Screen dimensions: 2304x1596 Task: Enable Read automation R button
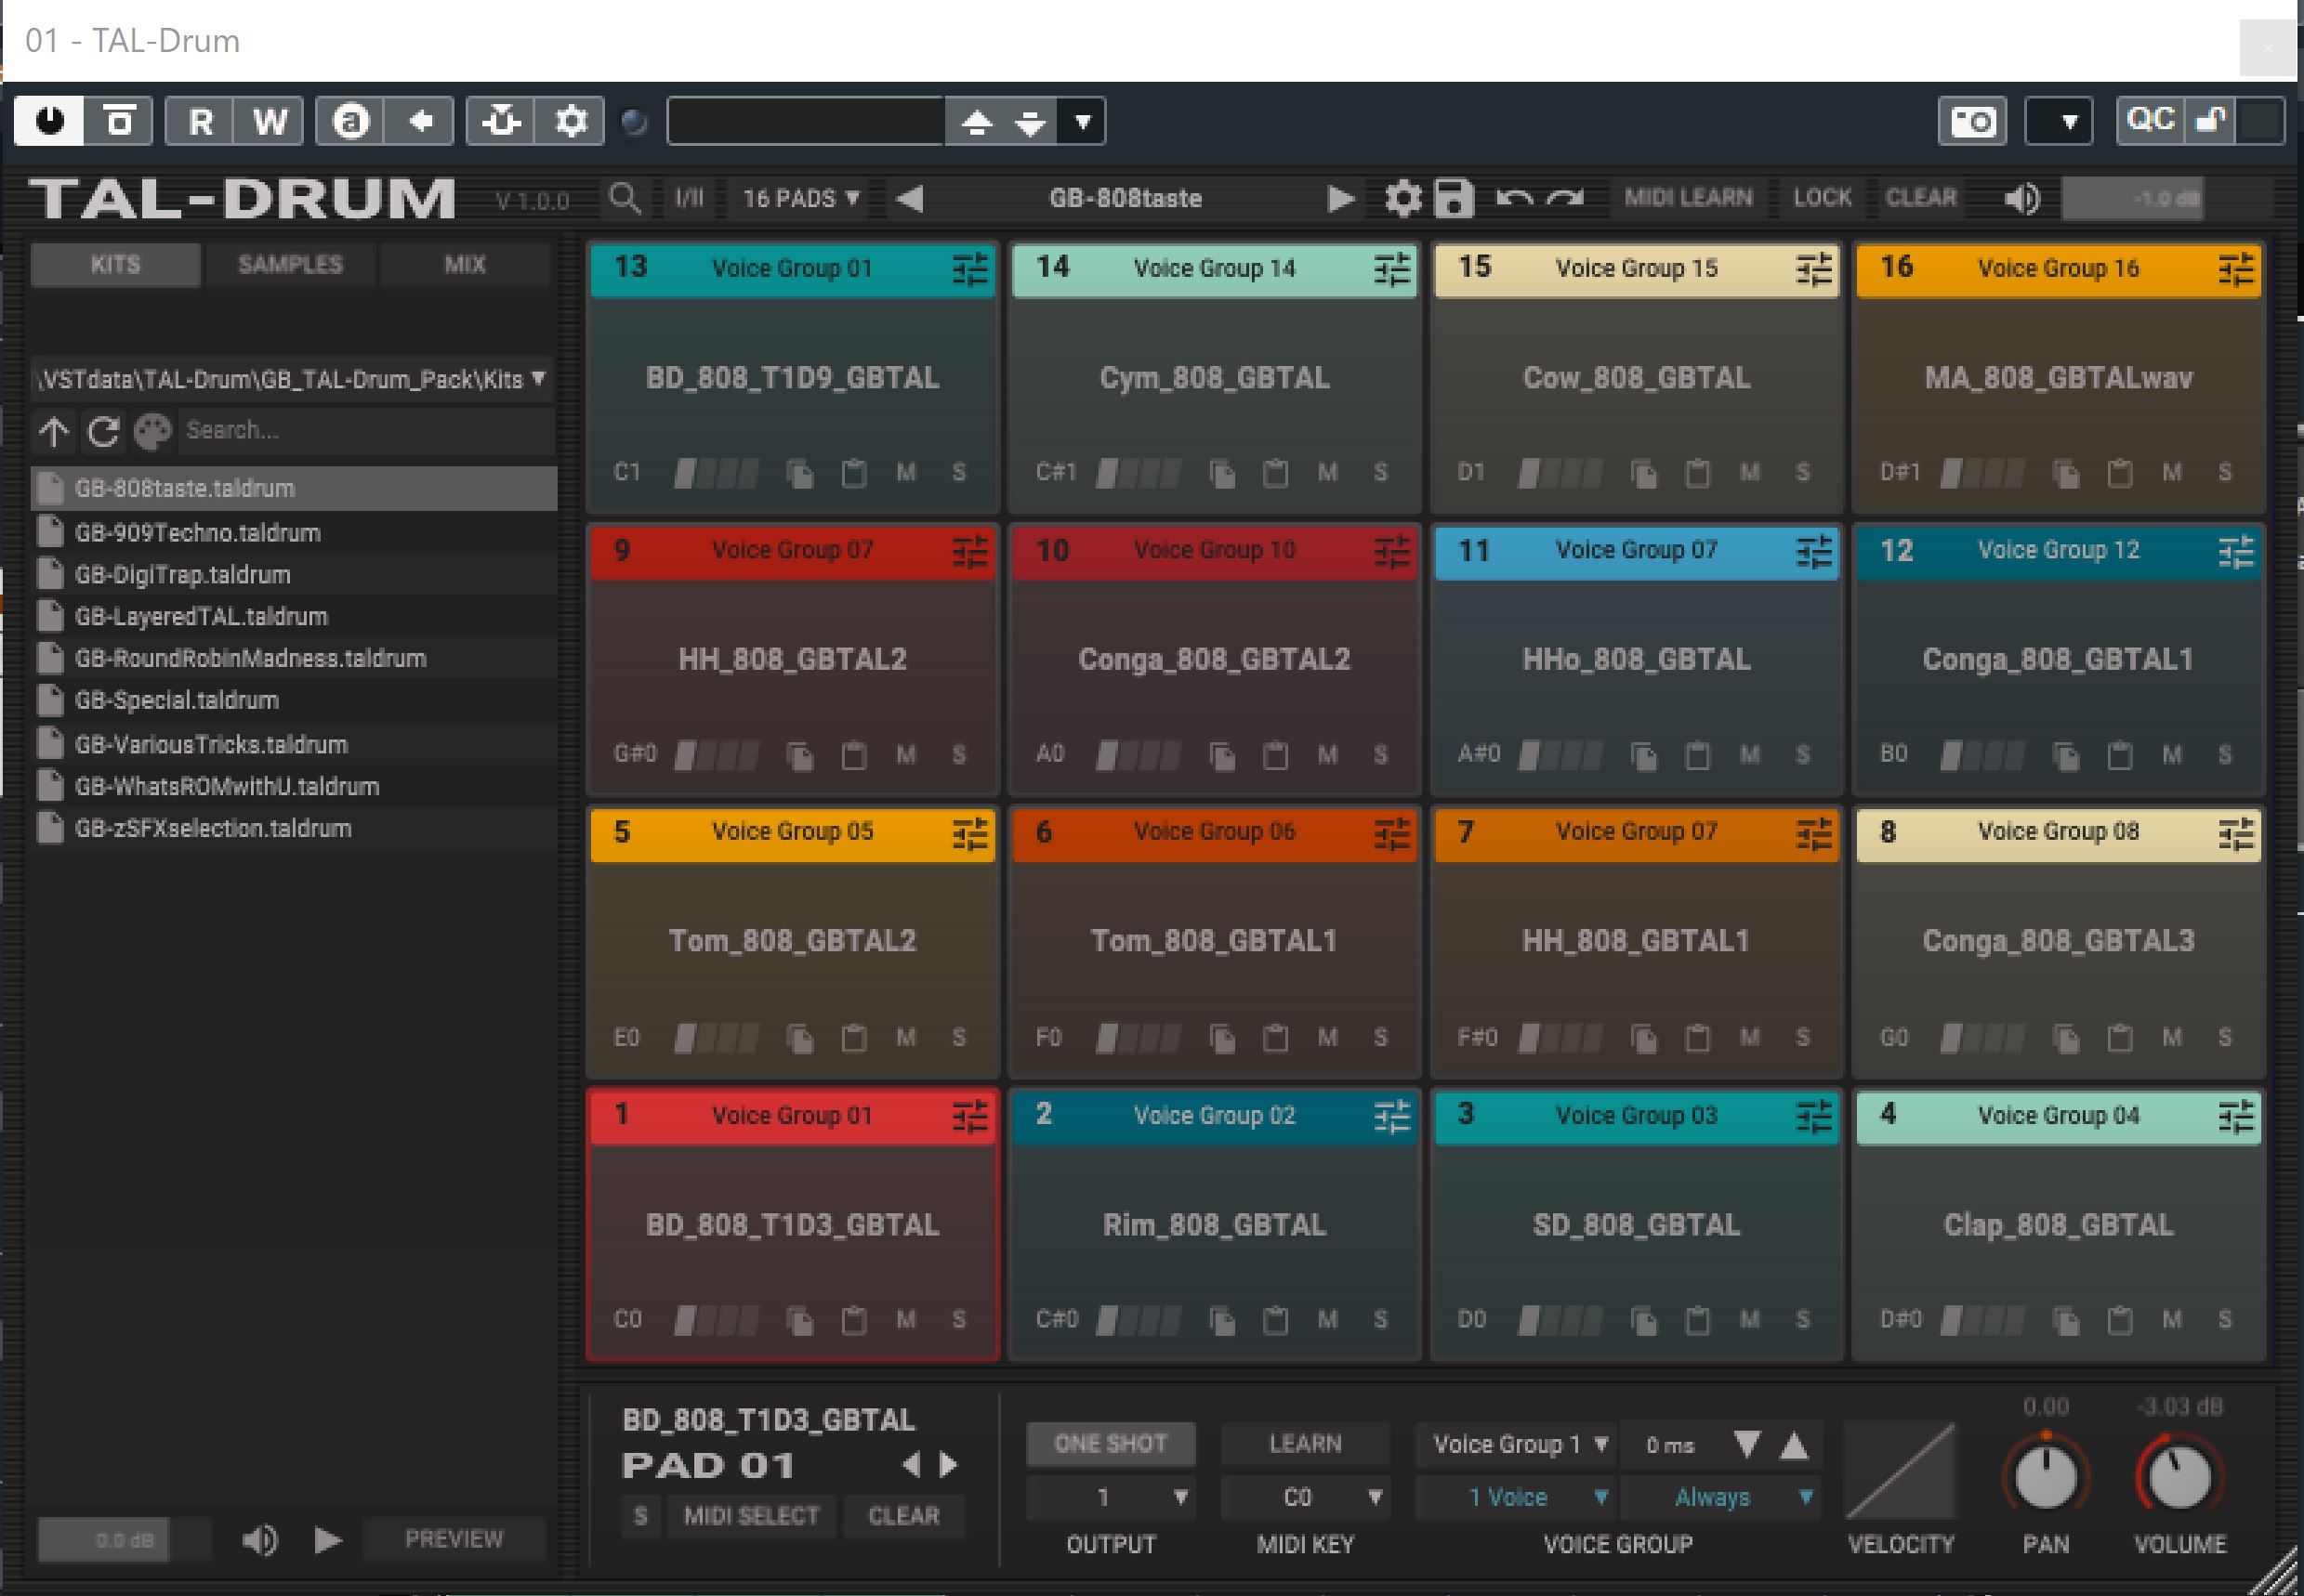200,122
